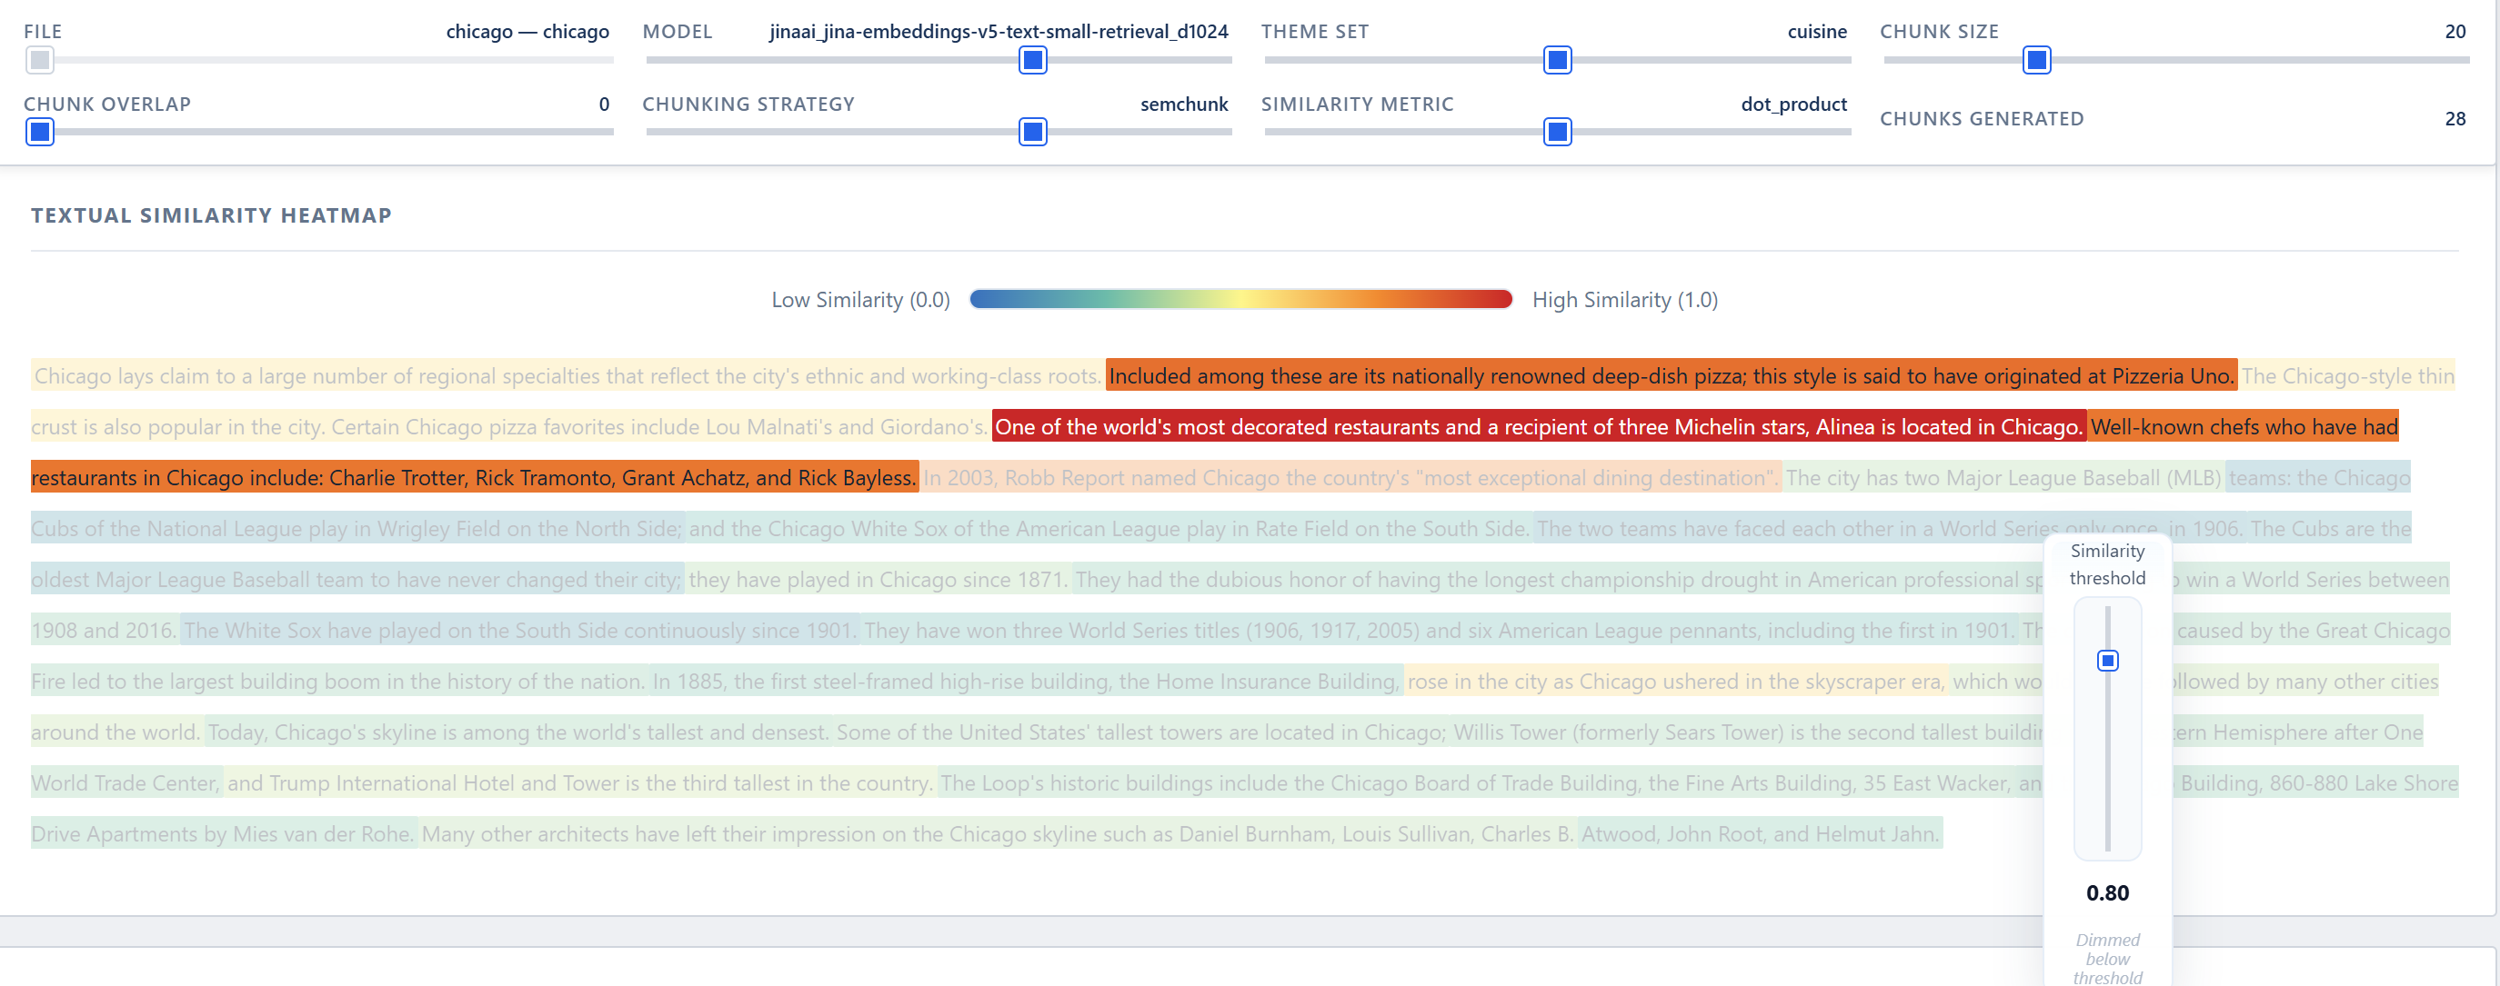Click 'Today, Chicago's skyline' chunk
2500x986 pixels.
(x=517, y=732)
